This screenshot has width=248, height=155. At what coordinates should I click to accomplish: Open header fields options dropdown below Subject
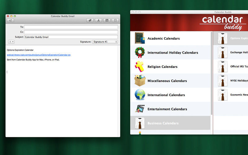coord(11,42)
